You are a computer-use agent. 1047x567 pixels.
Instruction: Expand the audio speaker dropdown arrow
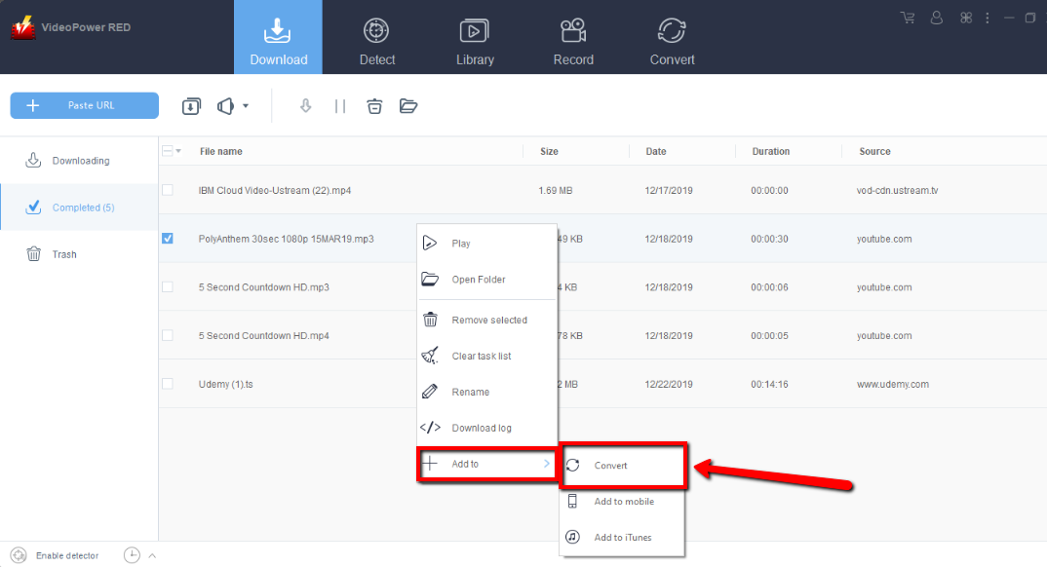pos(246,106)
